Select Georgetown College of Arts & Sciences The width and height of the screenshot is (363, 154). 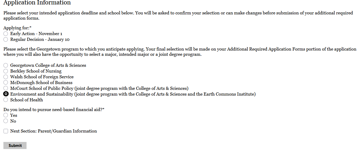pos(6,65)
